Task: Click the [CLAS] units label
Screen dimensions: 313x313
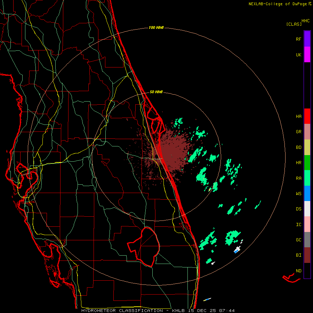Action: (294, 24)
